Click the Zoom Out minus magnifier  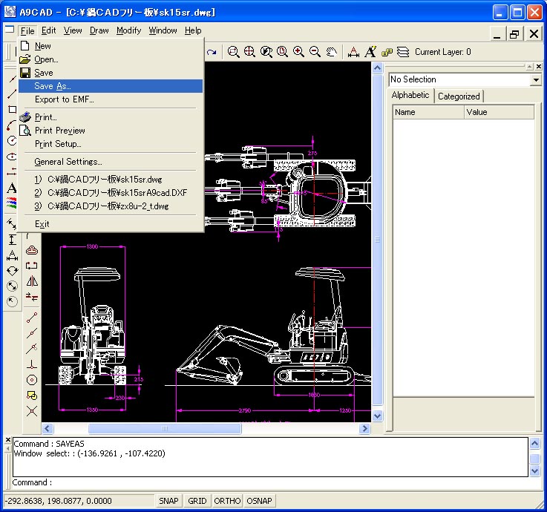click(x=315, y=52)
